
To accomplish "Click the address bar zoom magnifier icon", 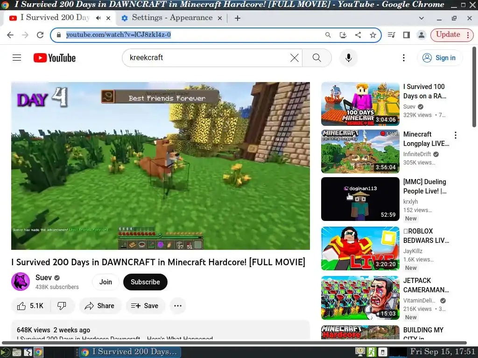I will [x=328, y=35].
